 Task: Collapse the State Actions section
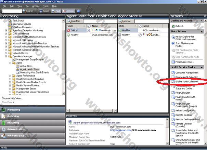[x=202, y=31]
